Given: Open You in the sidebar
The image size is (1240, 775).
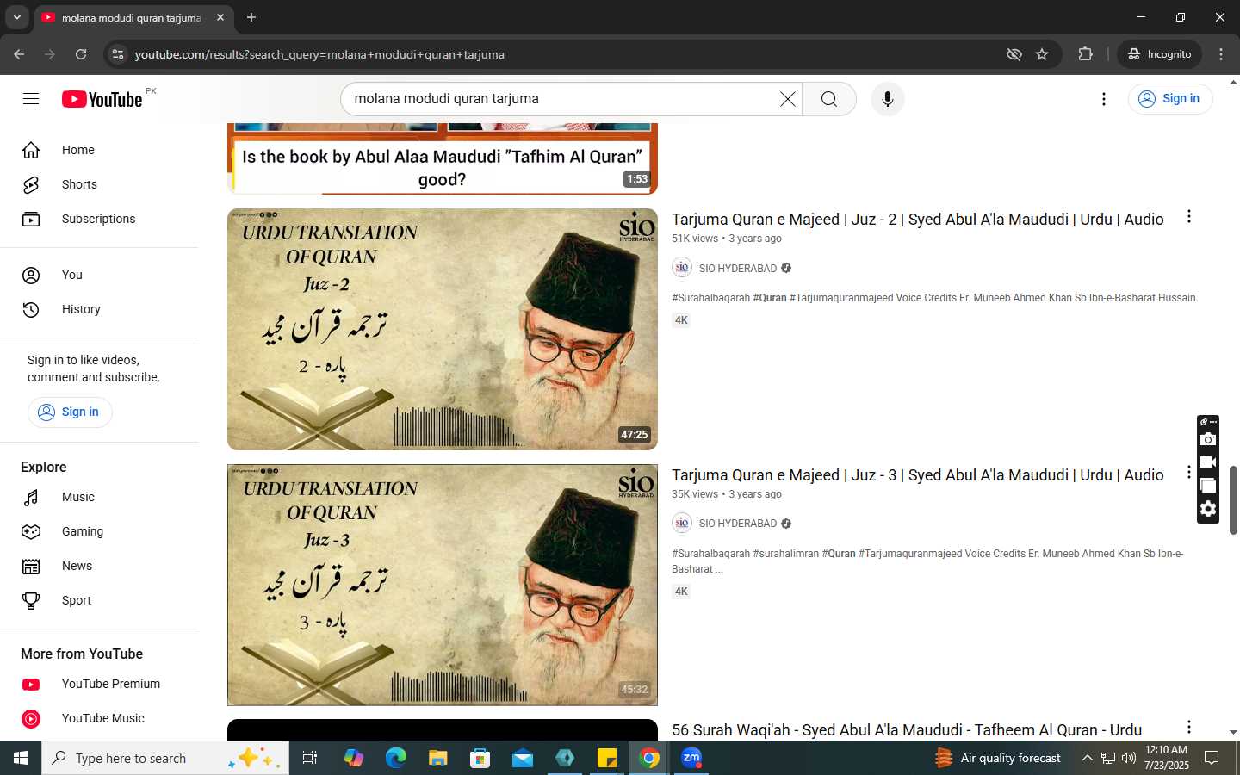Looking at the screenshot, I should tap(99, 275).
